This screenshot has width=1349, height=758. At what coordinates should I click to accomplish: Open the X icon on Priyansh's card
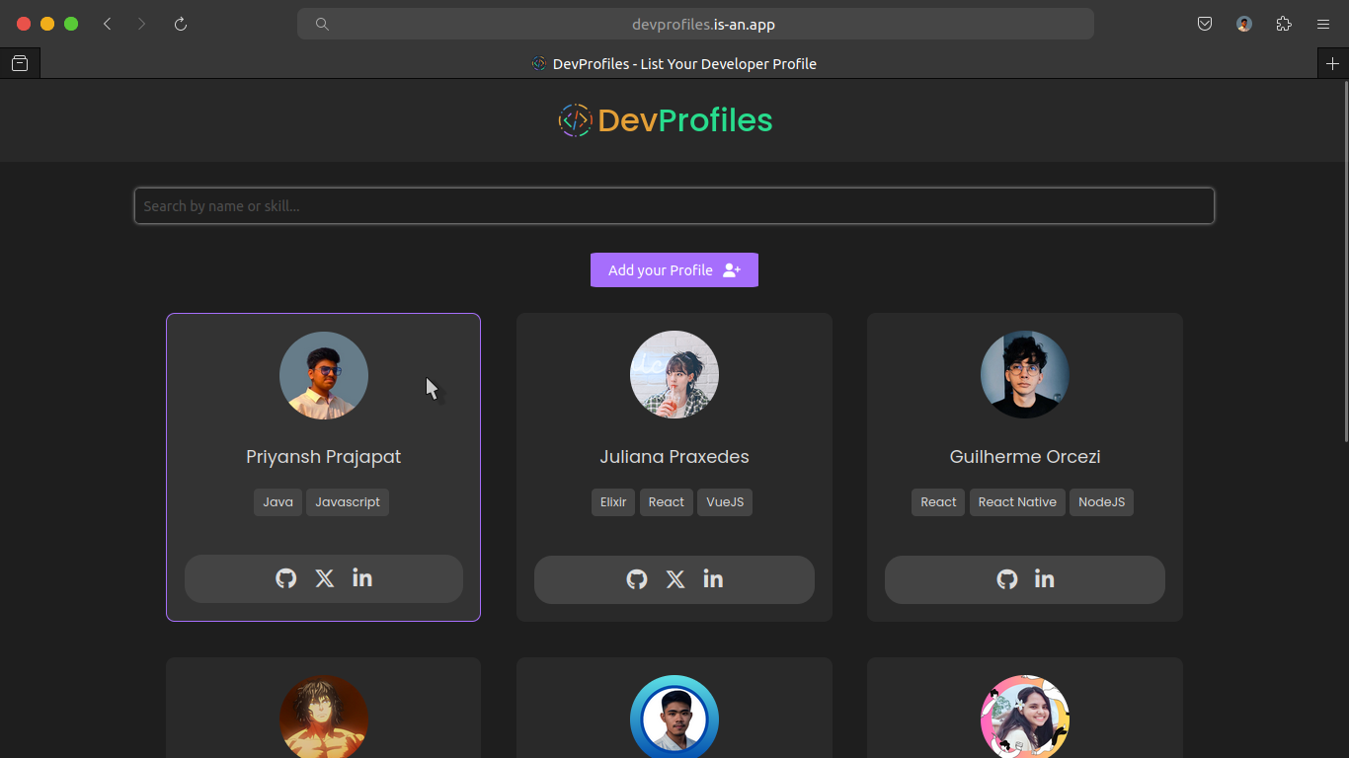[323, 577]
